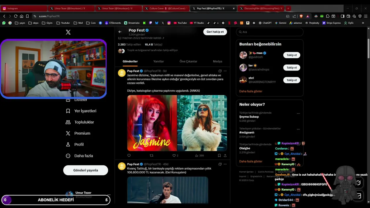370x208 pixels.
Task: Switch to Öne Çıkanlar tab
Action: coord(188,61)
